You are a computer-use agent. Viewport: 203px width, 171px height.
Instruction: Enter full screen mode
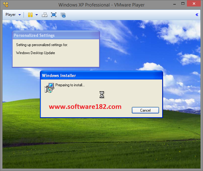pos(54,15)
